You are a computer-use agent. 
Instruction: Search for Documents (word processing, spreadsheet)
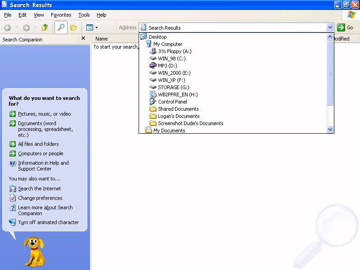point(45,129)
